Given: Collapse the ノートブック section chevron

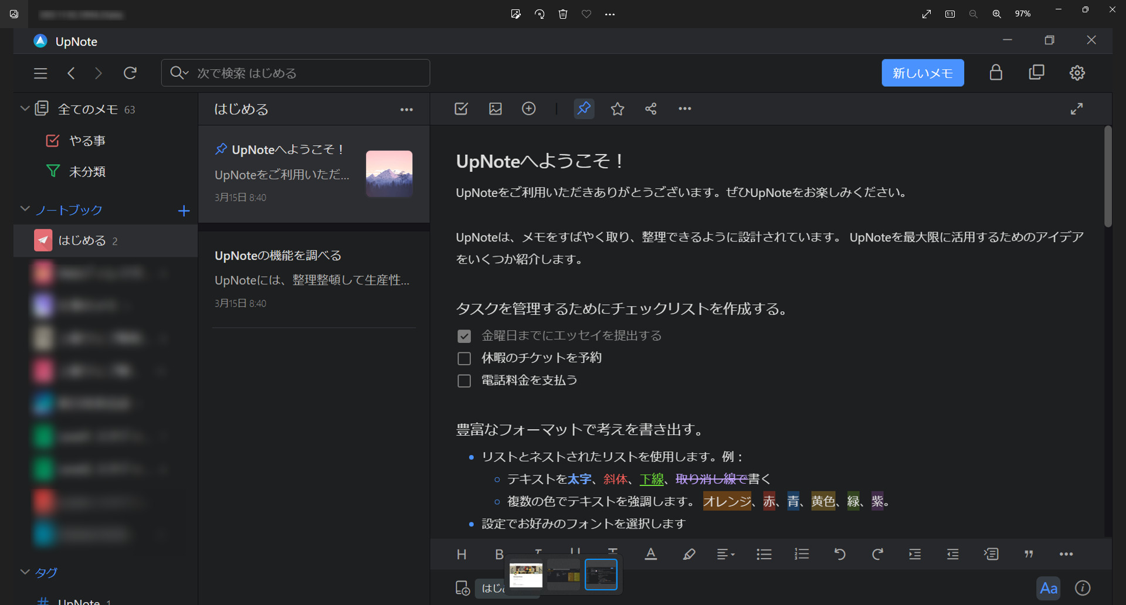Looking at the screenshot, I should 25,209.
